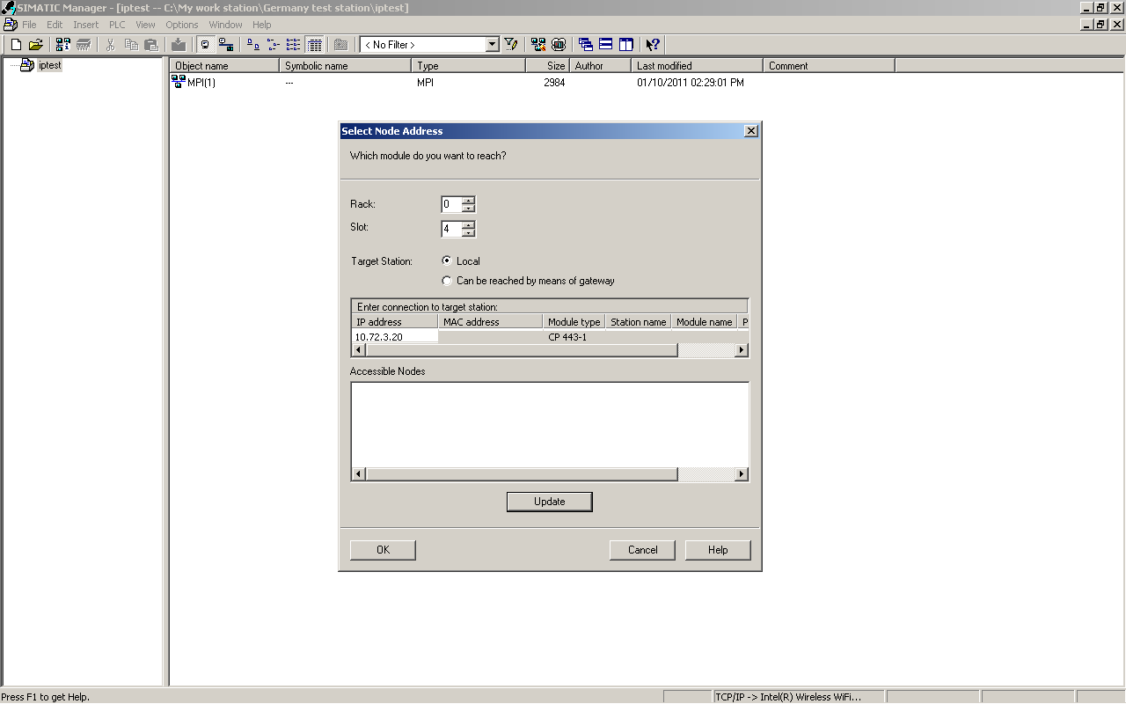This screenshot has height=704, width=1126.
Task: Click the Station name column header
Action: 638,322
